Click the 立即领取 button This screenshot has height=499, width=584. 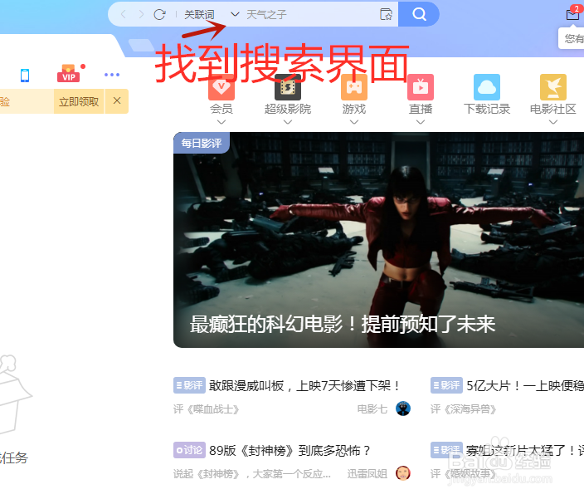79,101
